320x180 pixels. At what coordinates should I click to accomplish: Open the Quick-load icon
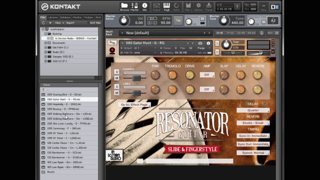click(x=176, y=7)
